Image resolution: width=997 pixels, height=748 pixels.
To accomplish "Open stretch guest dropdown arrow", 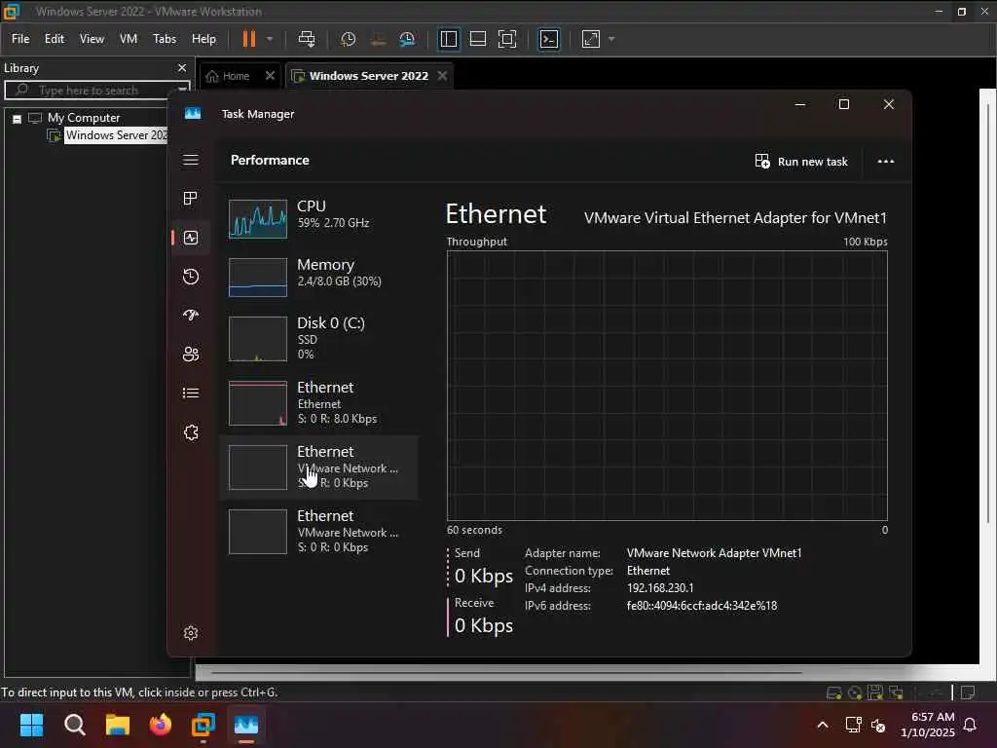I will [611, 39].
